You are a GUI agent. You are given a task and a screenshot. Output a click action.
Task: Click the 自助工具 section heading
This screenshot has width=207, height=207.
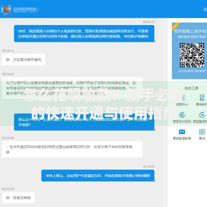click(x=191, y=88)
